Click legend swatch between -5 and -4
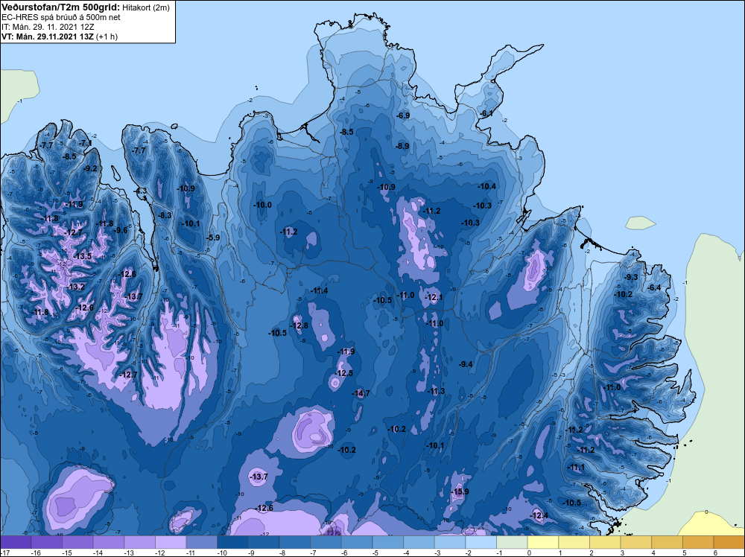This screenshot has height=557, width=745. [387, 542]
